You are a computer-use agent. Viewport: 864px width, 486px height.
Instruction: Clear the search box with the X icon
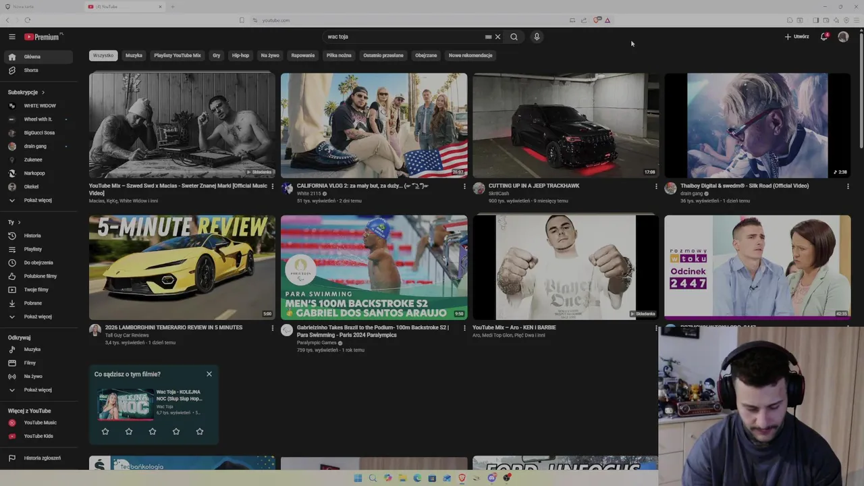(x=498, y=37)
